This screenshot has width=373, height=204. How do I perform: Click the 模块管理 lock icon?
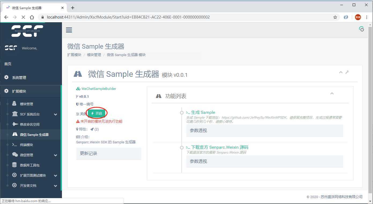14,104
